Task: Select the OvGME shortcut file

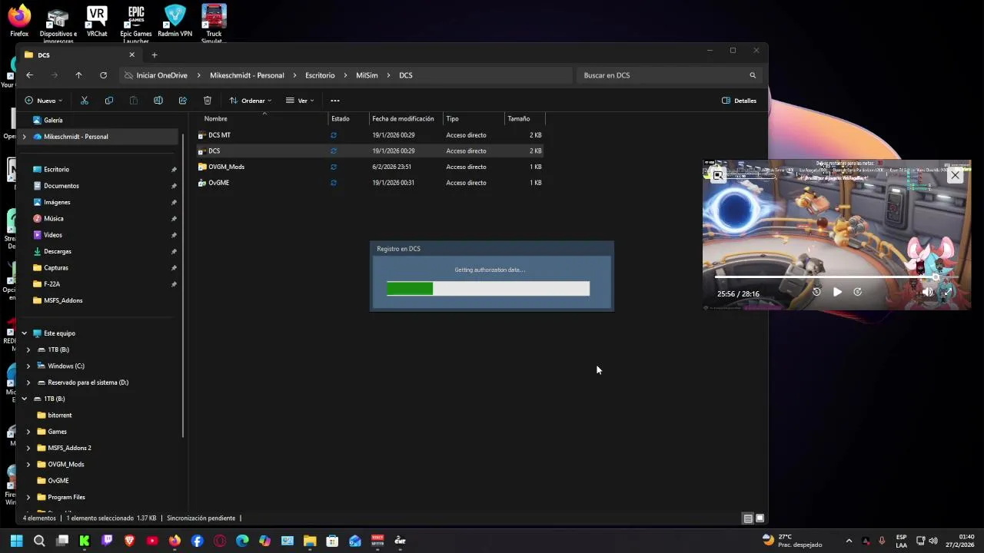Action: click(218, 183)
